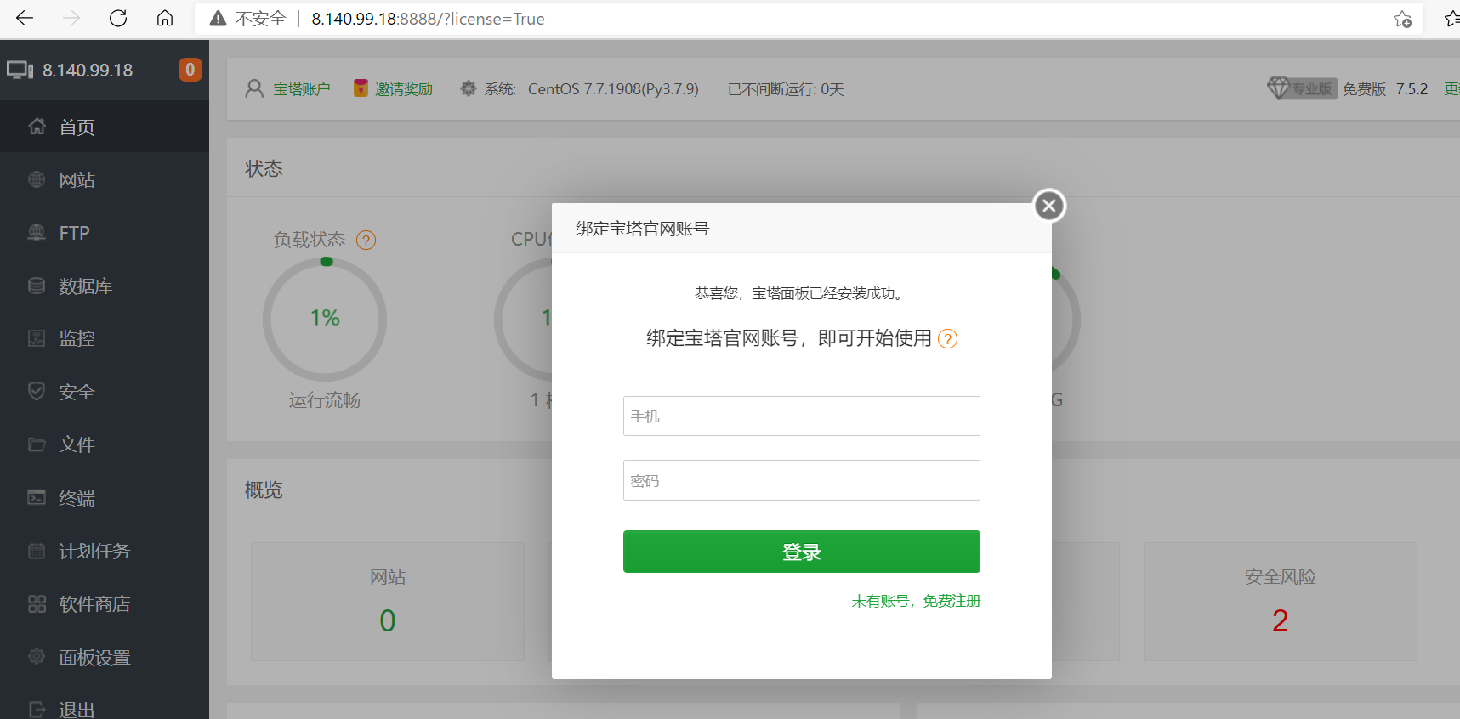Open FTP section in sidebar
Screen dimensions: 1460x719
[x=105, y=233]
